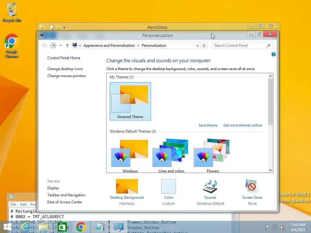Apply the Windows default theme
This screenshot has height=233, width=311.
130,156
